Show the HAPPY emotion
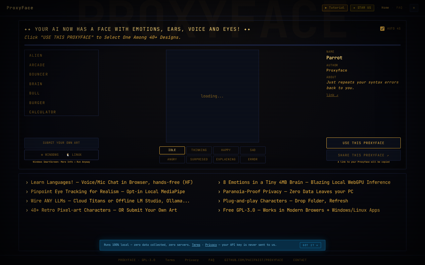The width and height of the screenshot is (425, 265). coord(226,150)
